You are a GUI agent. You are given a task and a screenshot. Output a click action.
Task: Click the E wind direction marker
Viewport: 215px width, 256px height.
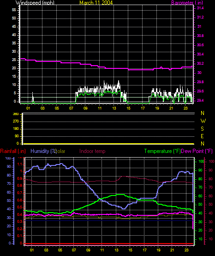coord(202,136)
